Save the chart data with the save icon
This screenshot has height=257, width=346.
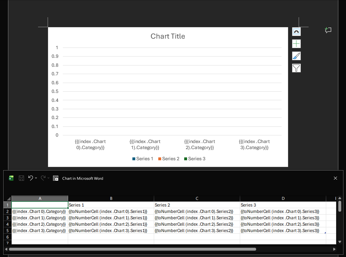pos(21,178)
